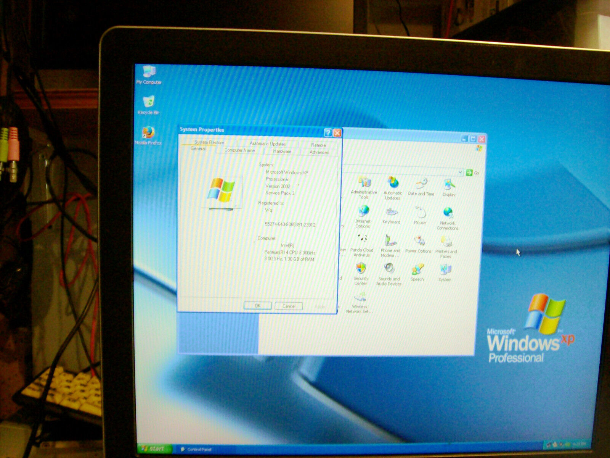Minimize the Control Panel window
This screenshot has height=458, width=610.
[x=465, y=139]
